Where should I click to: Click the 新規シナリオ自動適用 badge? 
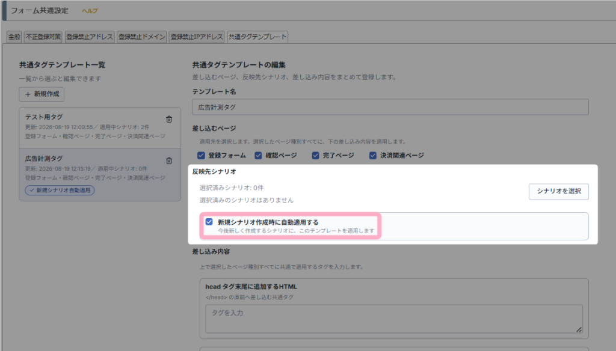pyautogui.click(x=60, y=191)
